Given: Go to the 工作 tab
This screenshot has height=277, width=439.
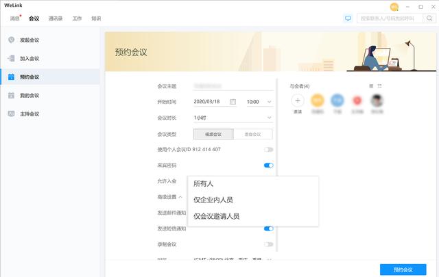Looking at the screenshot, I should (77, 18).
